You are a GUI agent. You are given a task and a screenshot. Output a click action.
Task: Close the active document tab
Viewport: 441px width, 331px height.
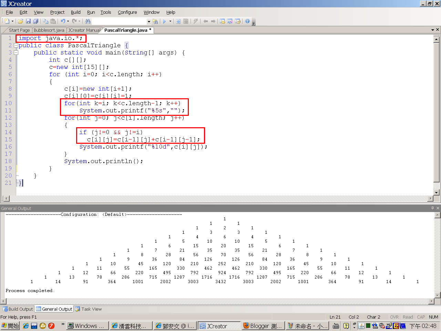click(438, 30)
